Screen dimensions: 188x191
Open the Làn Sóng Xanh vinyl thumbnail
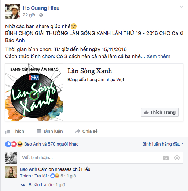(34, 92)
